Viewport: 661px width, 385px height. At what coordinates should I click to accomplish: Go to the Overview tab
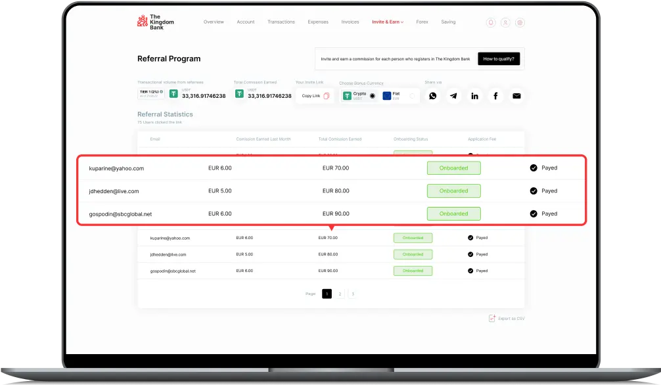pyautogui.click(x=214, y=22)
